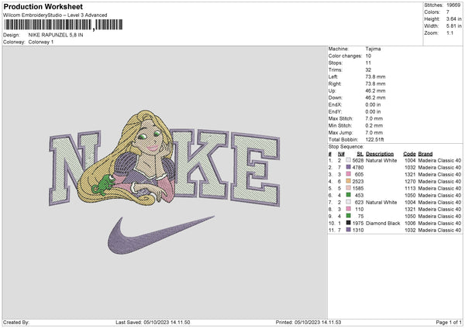Click the 'Last Saved: 05/10/2023 14.11.50' text
The height and width of the screenshot is (328, 465).
(x=153, y=322)
